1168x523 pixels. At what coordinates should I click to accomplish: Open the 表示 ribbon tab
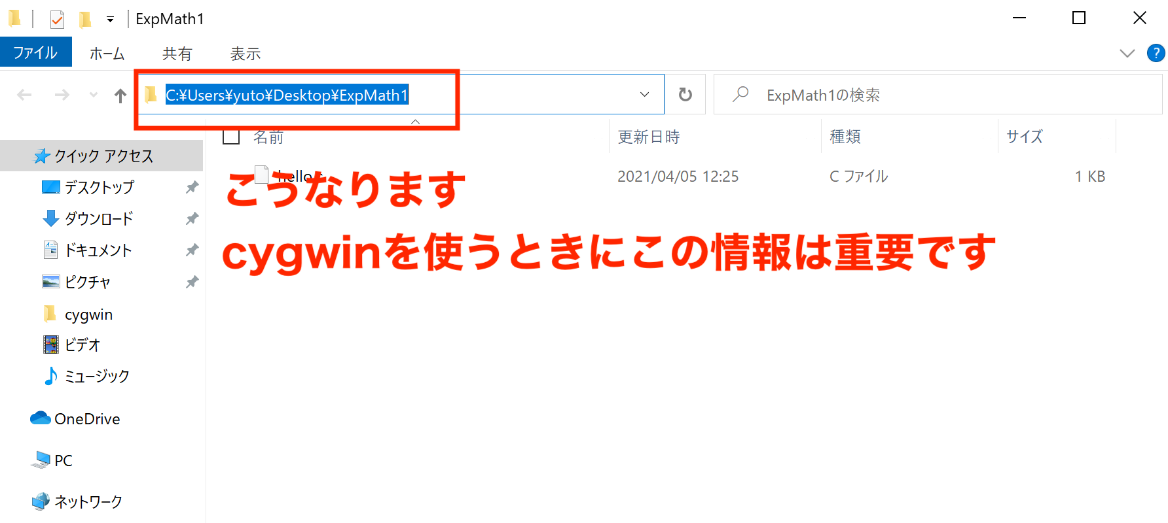click(246, 54)
